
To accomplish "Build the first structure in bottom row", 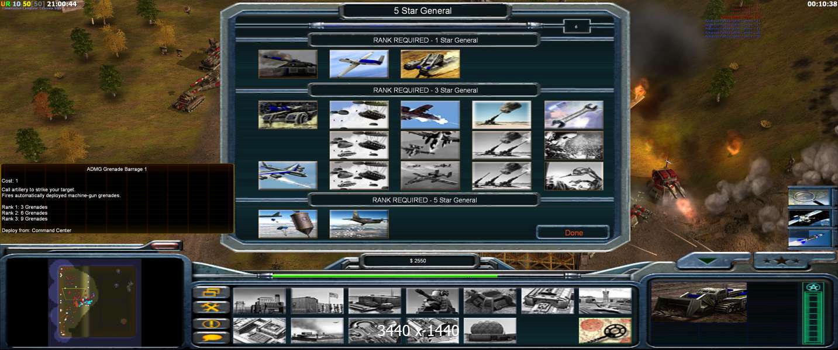I will click(260, 330).
